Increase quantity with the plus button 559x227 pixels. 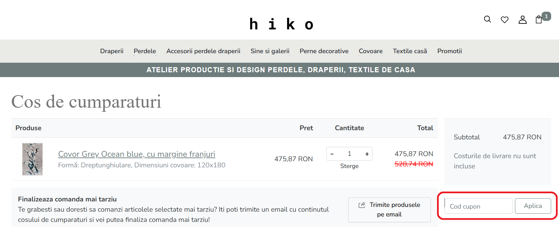(x=367, y=154)
